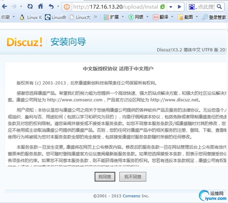Open the Linux大 bookmark page
Screen dimensions: 228x203
(x=80, y=17)
